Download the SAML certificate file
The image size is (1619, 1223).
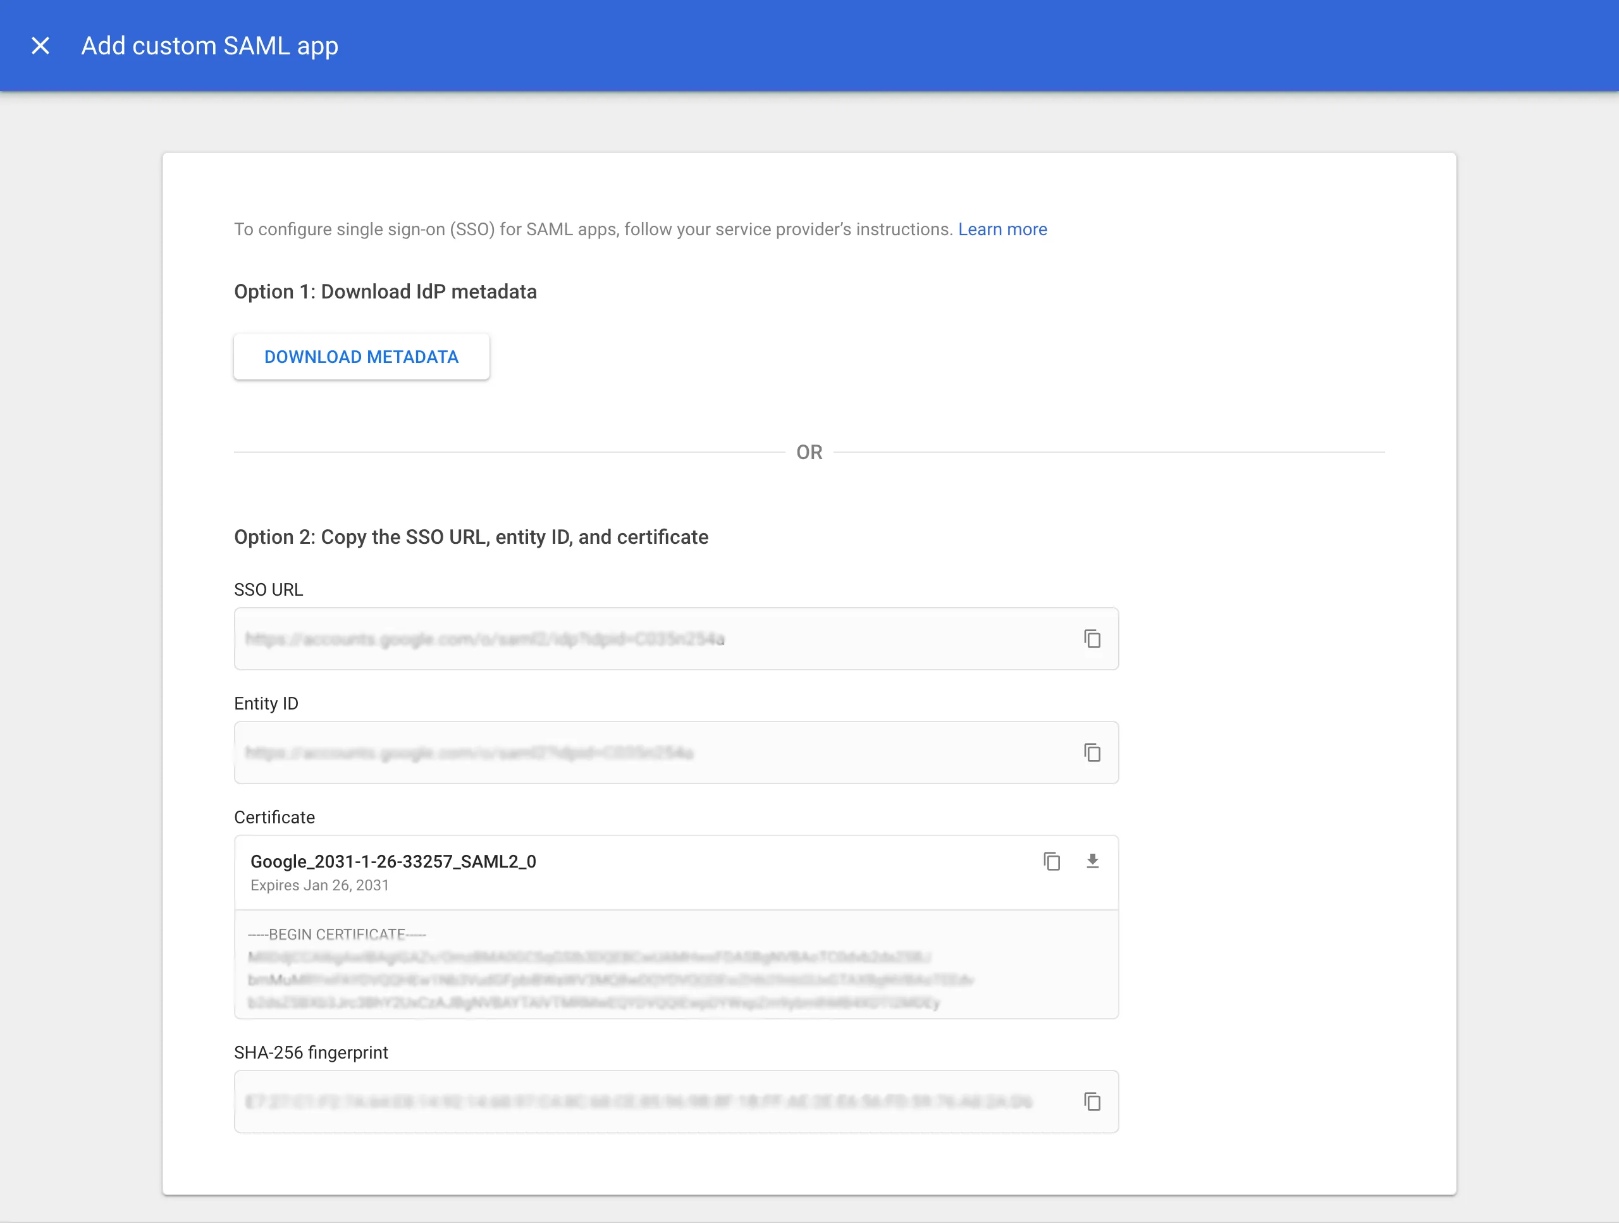pos(1093,862)
